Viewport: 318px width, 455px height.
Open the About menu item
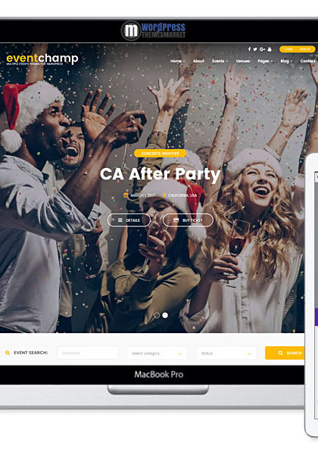point(198,61)
